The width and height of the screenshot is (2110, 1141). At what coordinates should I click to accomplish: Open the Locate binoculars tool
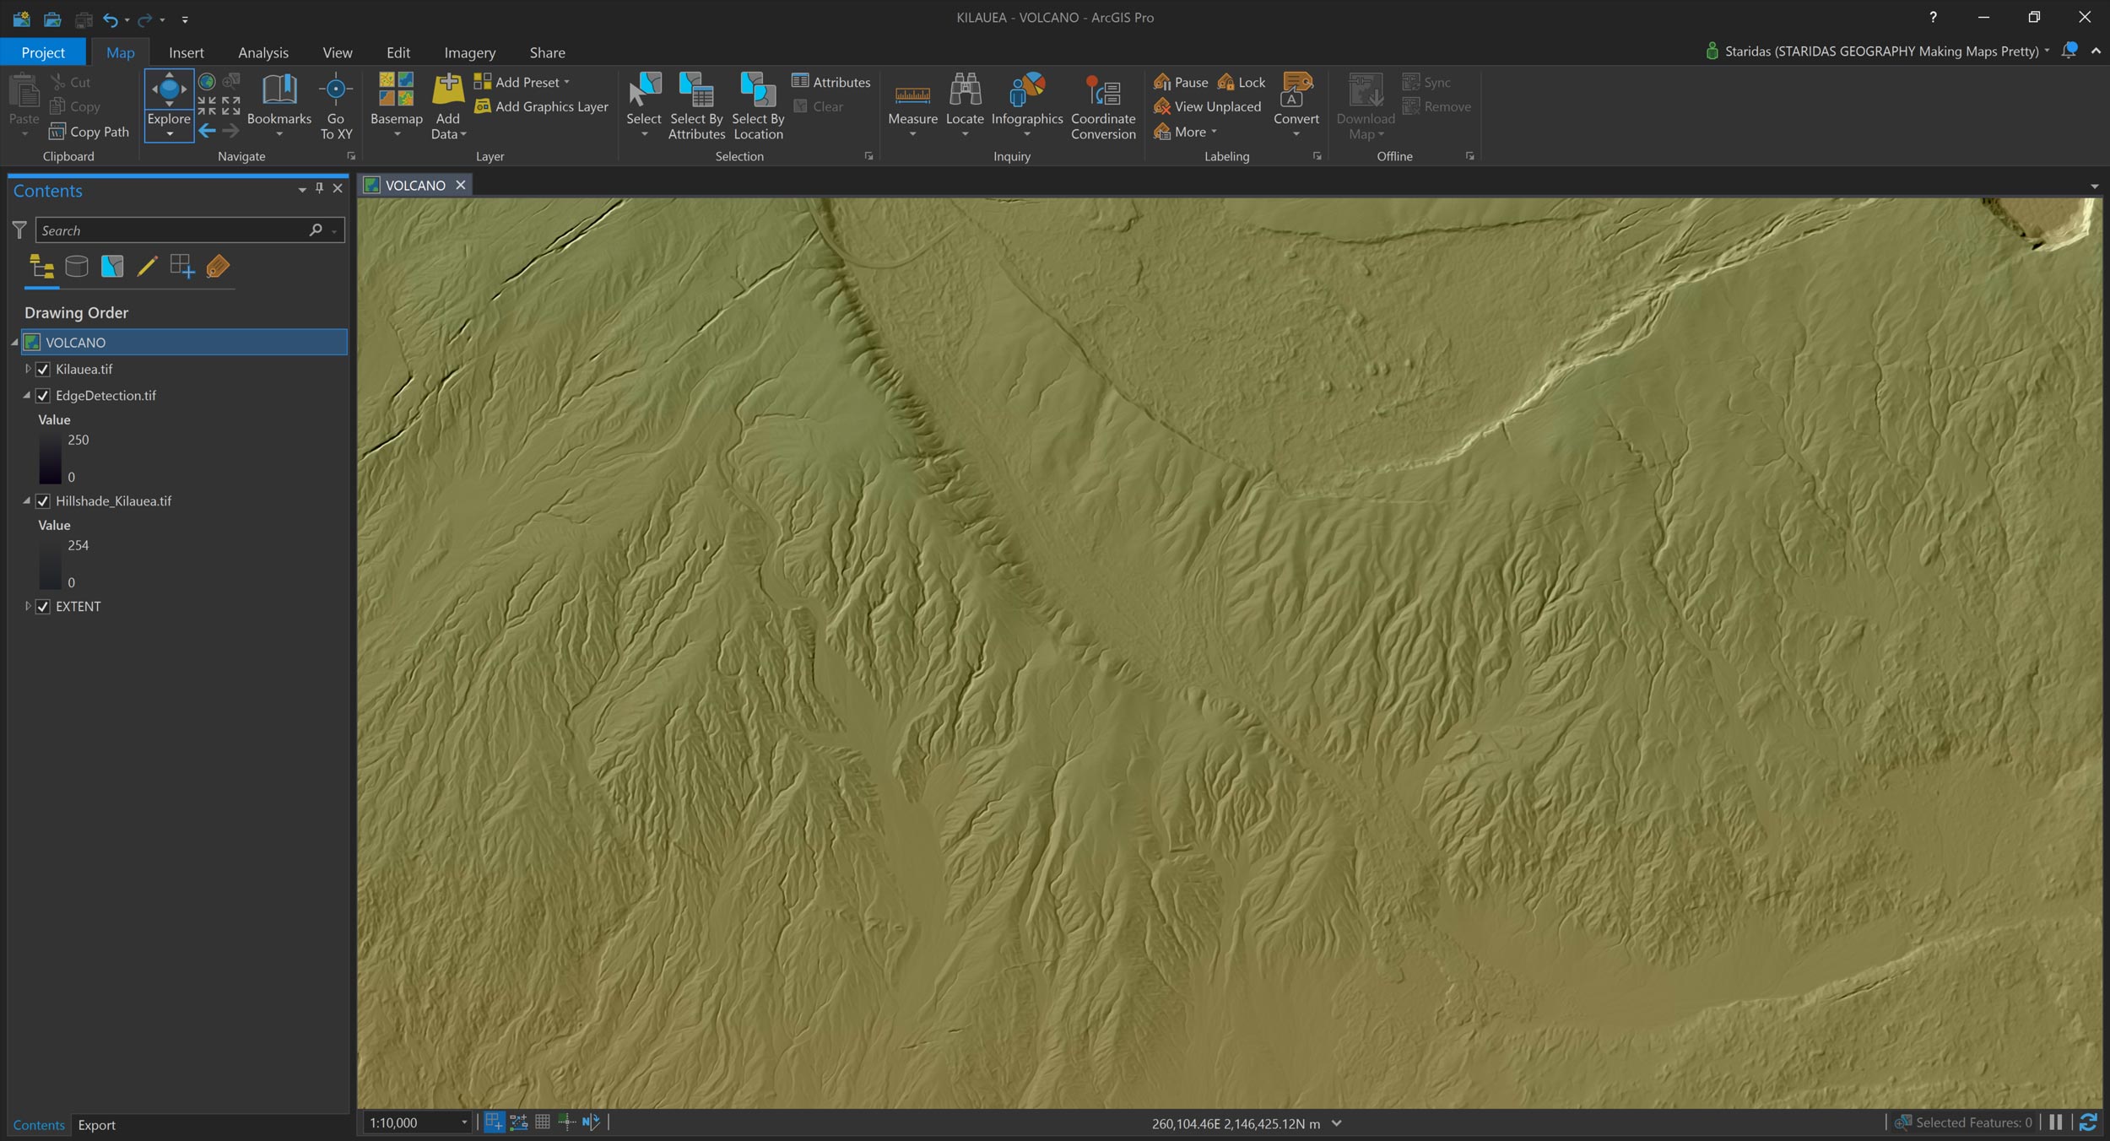(x=965, y=91)
